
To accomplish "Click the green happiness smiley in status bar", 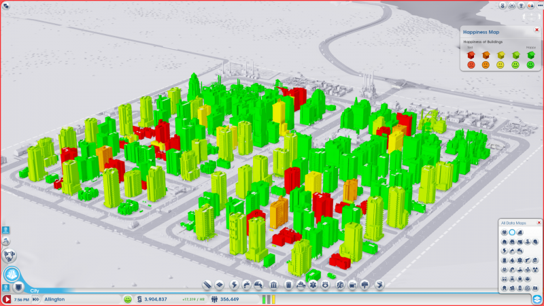I will (128, 299).
